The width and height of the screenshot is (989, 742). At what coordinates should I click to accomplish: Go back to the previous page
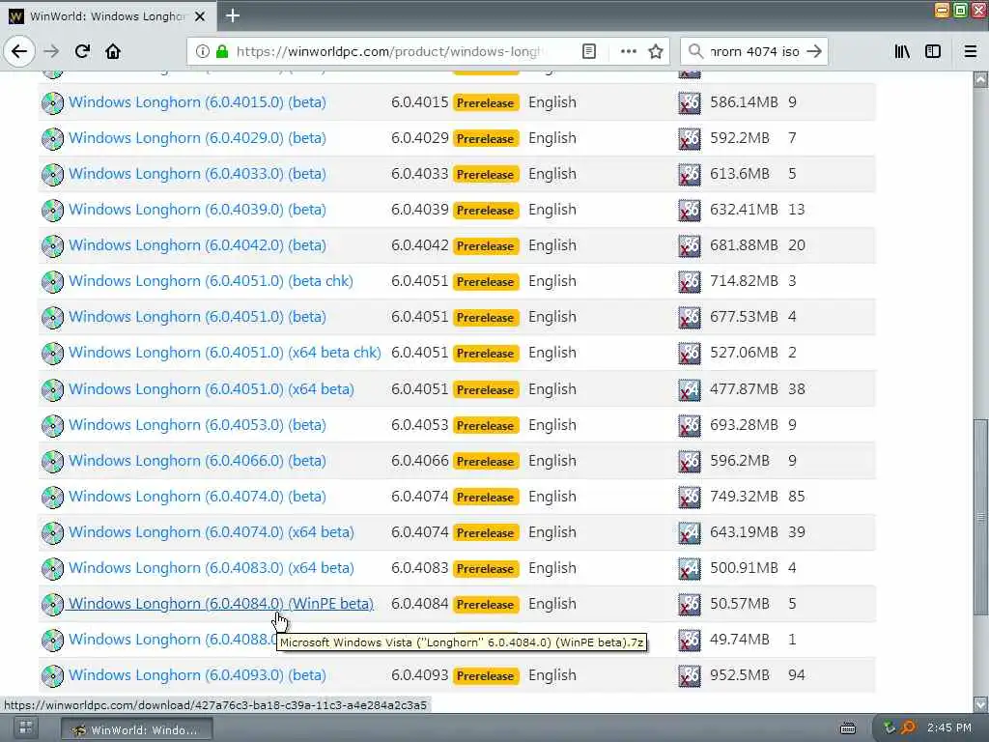pyautogui.click(x=19, y=51)
